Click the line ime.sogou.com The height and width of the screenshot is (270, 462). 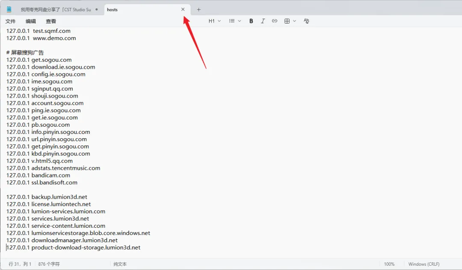click(39, 81)
